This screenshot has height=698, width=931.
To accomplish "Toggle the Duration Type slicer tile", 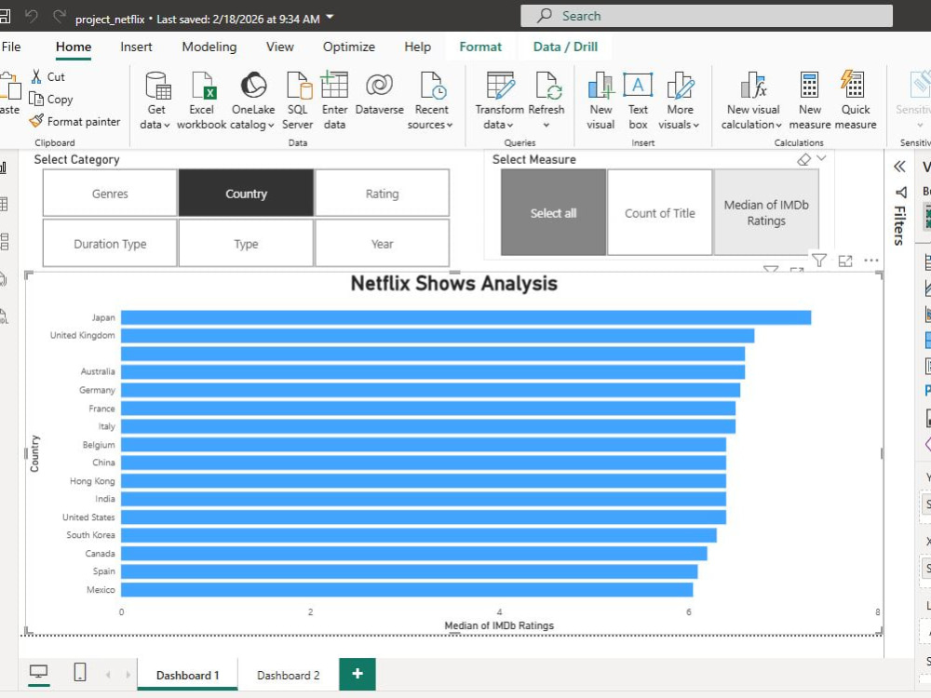I will click(110, 244).
